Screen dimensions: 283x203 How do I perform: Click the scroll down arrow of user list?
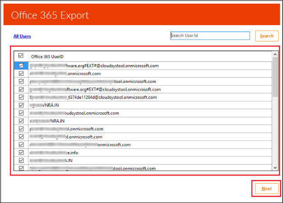click(x=275, y=168)
